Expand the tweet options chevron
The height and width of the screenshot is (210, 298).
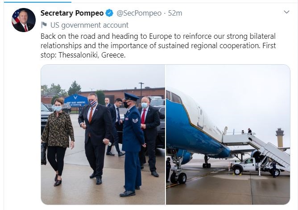286,12
